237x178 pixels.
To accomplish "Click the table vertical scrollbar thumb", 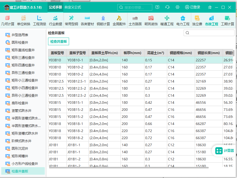I will 234,53.
